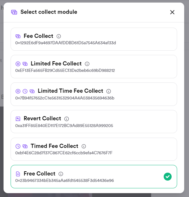The height and width of the screenshot is (197, 189).
Task: Show info for Limited Time Fee Collect
Action: coord(108,91)
